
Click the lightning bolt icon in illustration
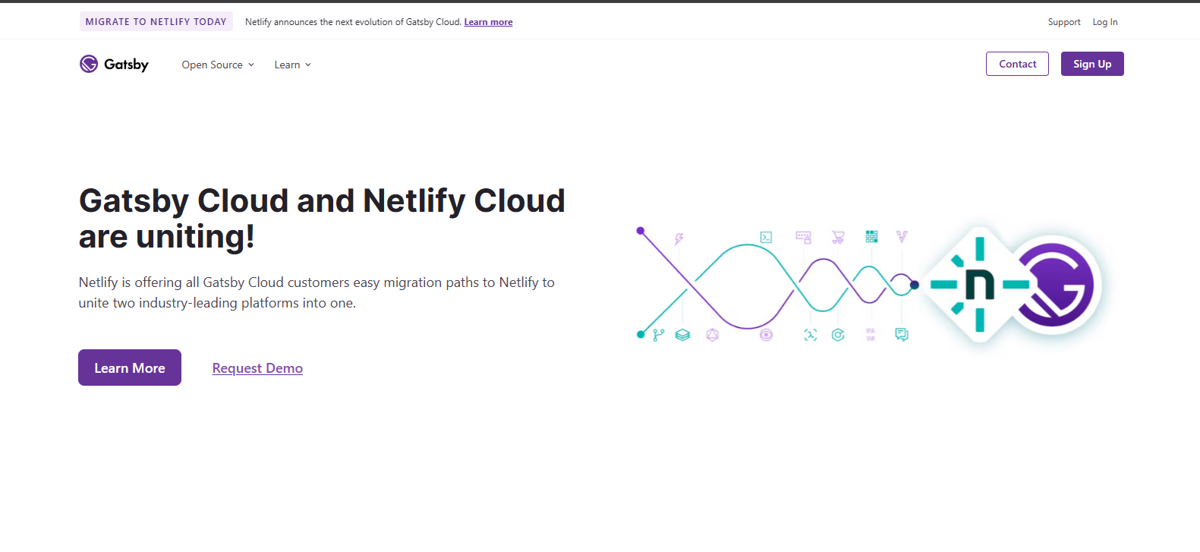coord(679,239)
